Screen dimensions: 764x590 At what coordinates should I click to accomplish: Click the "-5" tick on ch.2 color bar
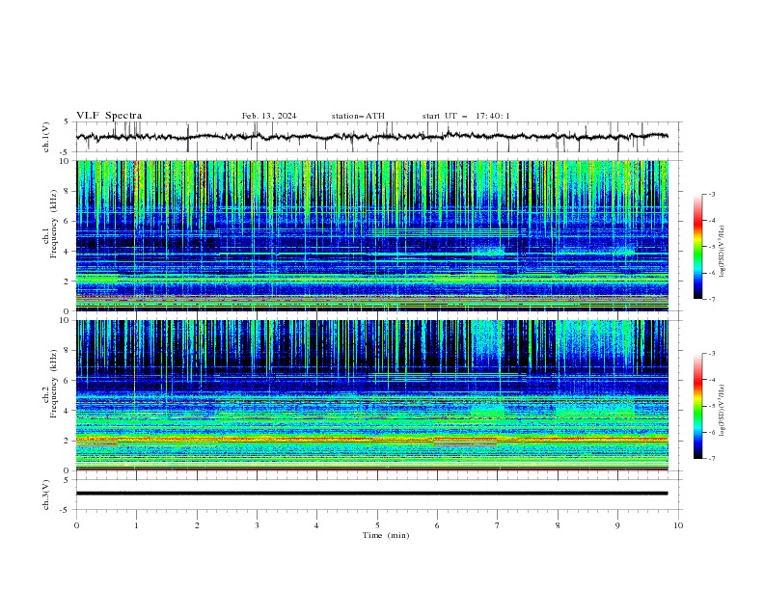click(712, 406)
